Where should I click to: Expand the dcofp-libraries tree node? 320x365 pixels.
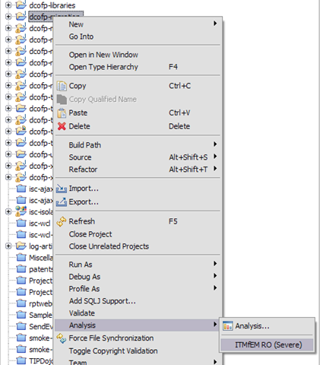[8, 5]
